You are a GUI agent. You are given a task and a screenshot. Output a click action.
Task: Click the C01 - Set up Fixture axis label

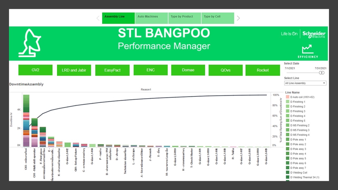point(76,160)
